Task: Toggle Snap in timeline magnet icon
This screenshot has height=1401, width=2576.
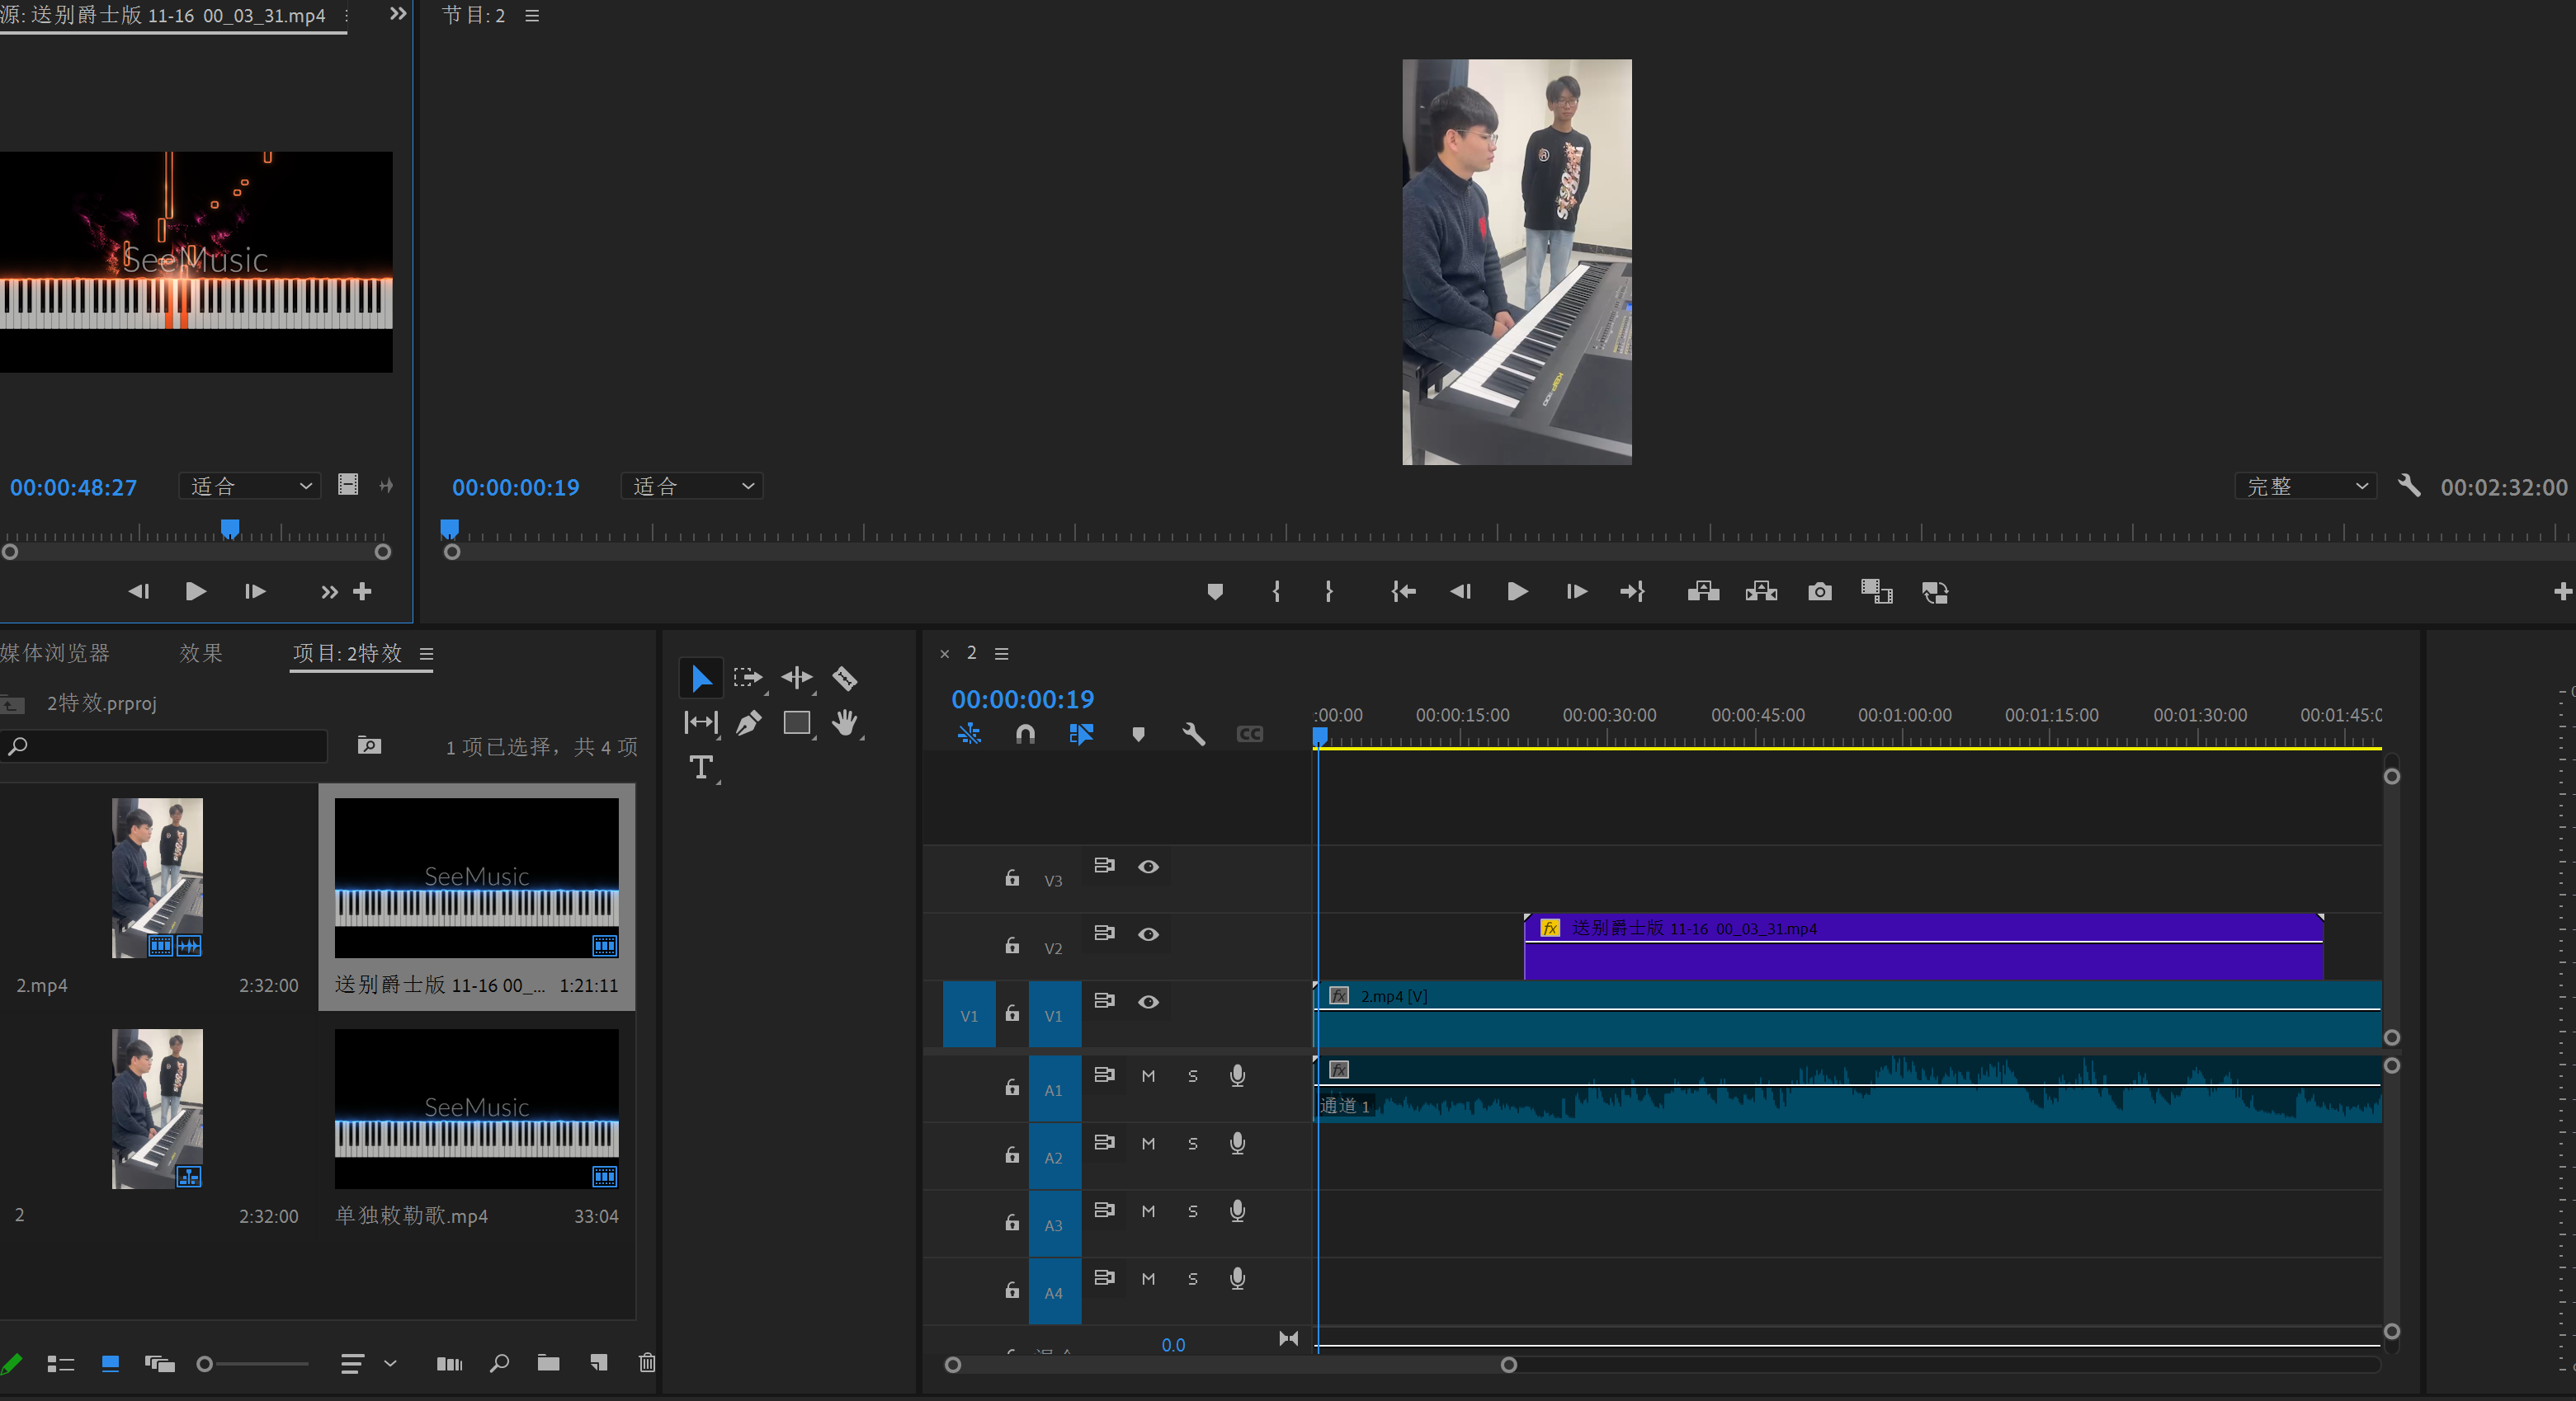Action: coord(1025,735)
